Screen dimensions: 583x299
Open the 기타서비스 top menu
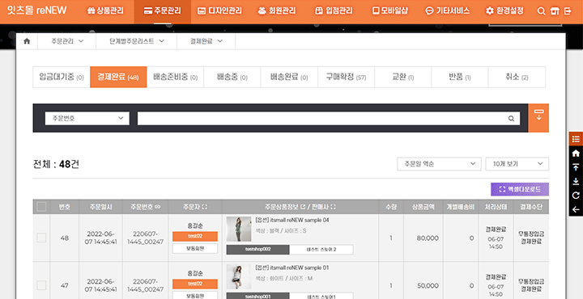point(447,11)
